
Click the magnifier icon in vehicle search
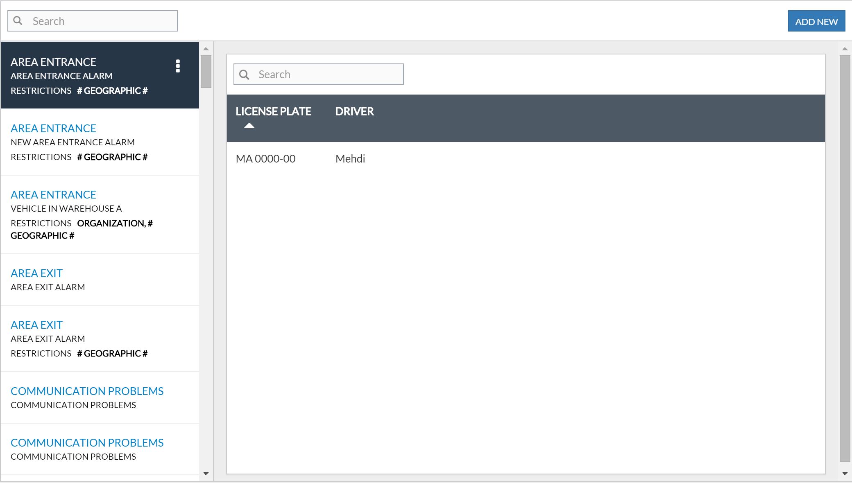point(244,74)
